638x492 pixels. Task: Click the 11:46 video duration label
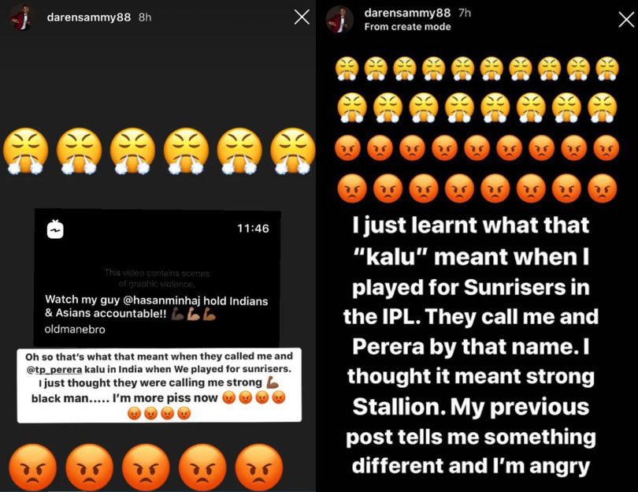click(253, 229)
